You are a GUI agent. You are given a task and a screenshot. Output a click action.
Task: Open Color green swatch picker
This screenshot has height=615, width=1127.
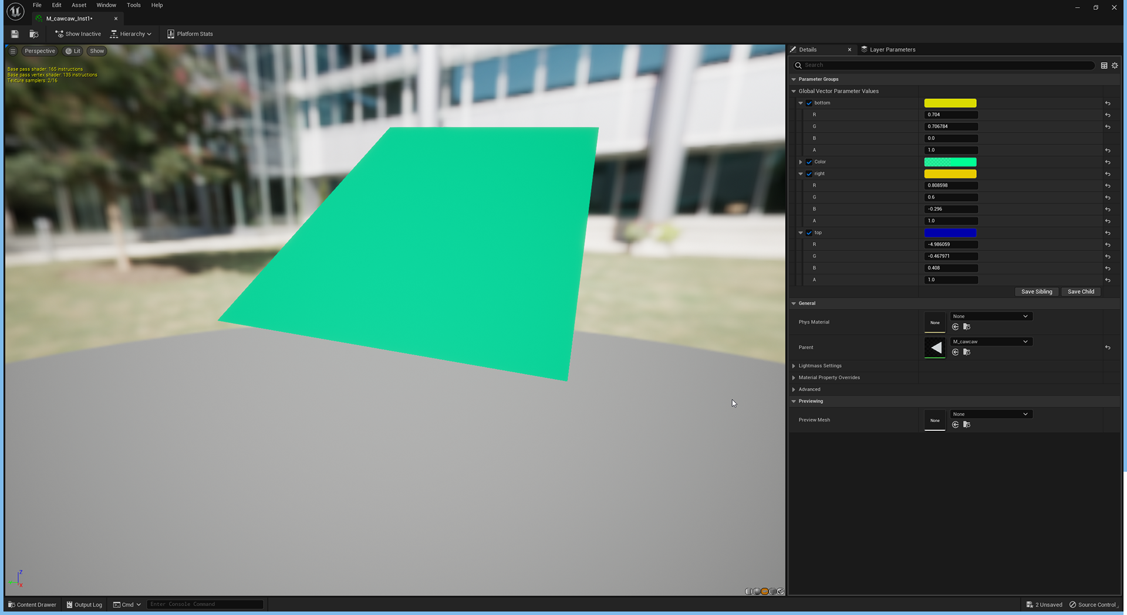point(950,162)
